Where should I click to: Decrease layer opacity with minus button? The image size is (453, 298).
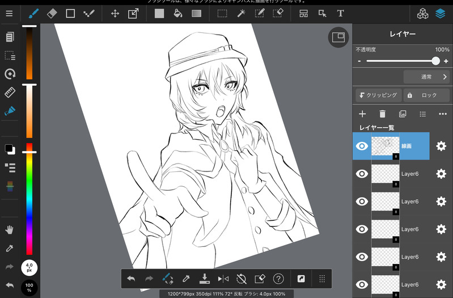[359, 61]
